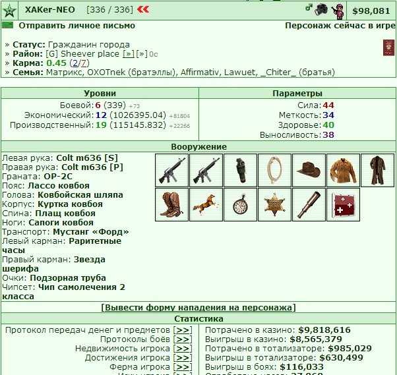Click the Мустанг «Форд» transport name
Image resolution: width=397 pixels, height=375 pixels.
point(90,232)
